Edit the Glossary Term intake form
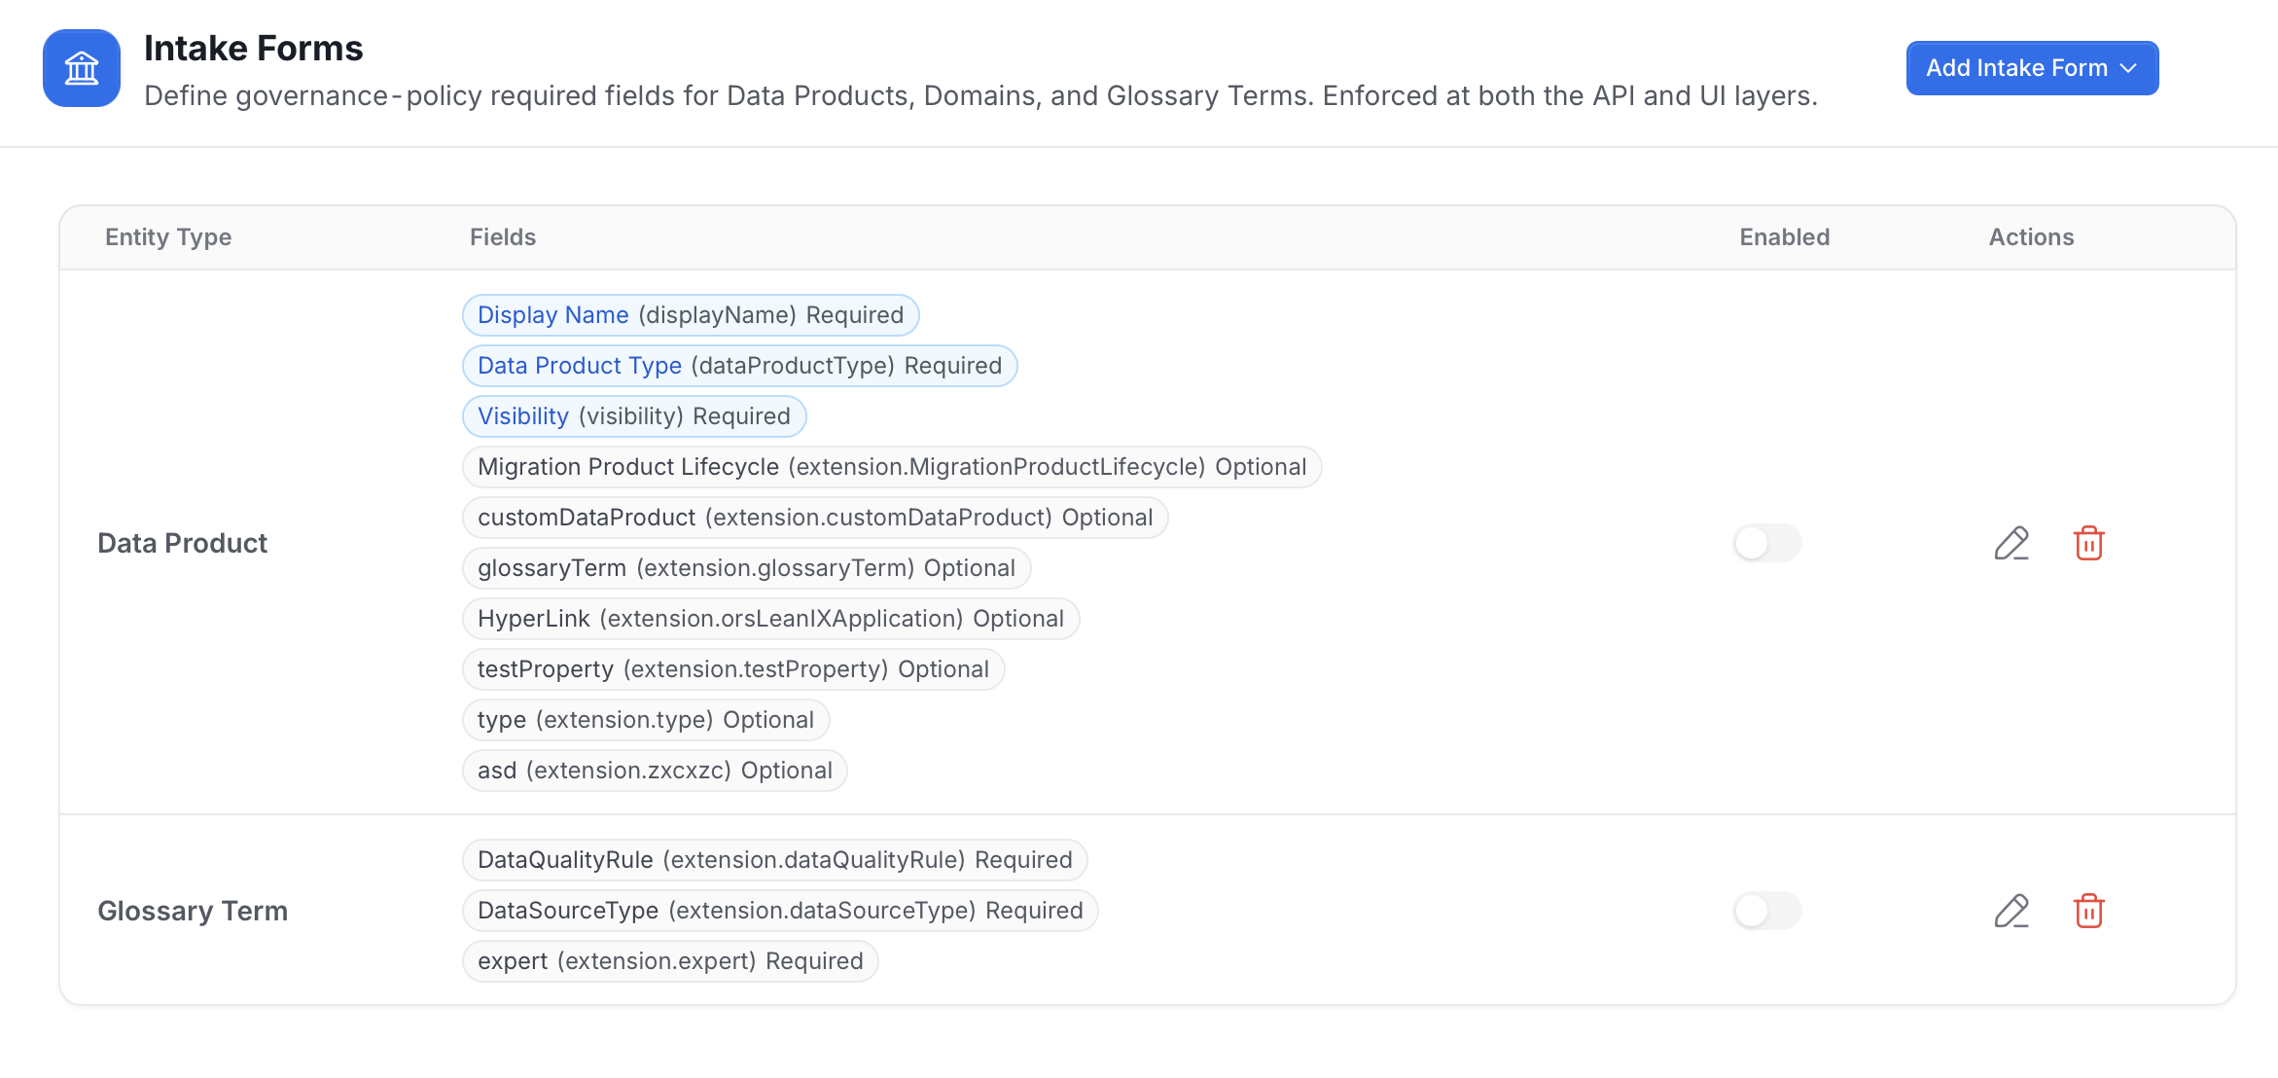This screenshot has width=2278, height=1078. [x=2011, y=911]
